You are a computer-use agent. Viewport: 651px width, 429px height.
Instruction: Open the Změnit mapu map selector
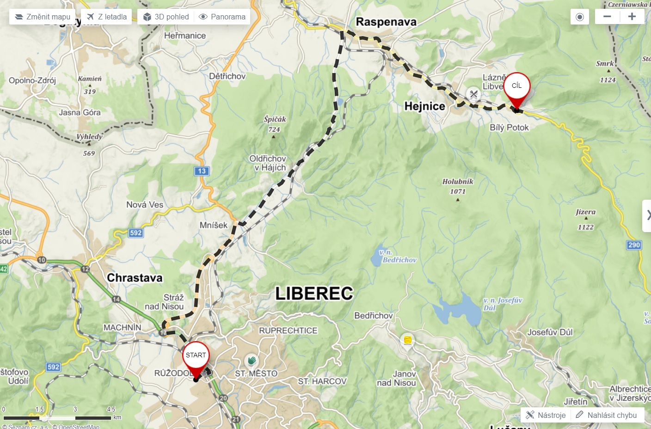coord(43,17)
